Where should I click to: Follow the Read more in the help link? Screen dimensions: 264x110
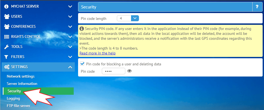click(x=97, y=53)
